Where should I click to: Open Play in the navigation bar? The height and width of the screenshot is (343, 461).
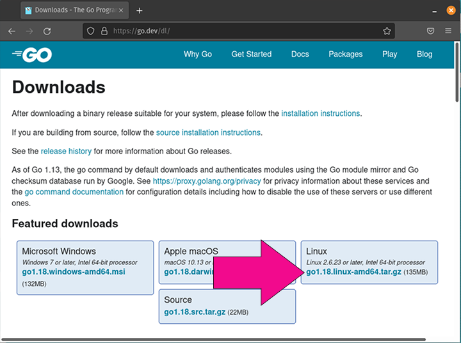(x=389, y=54)
